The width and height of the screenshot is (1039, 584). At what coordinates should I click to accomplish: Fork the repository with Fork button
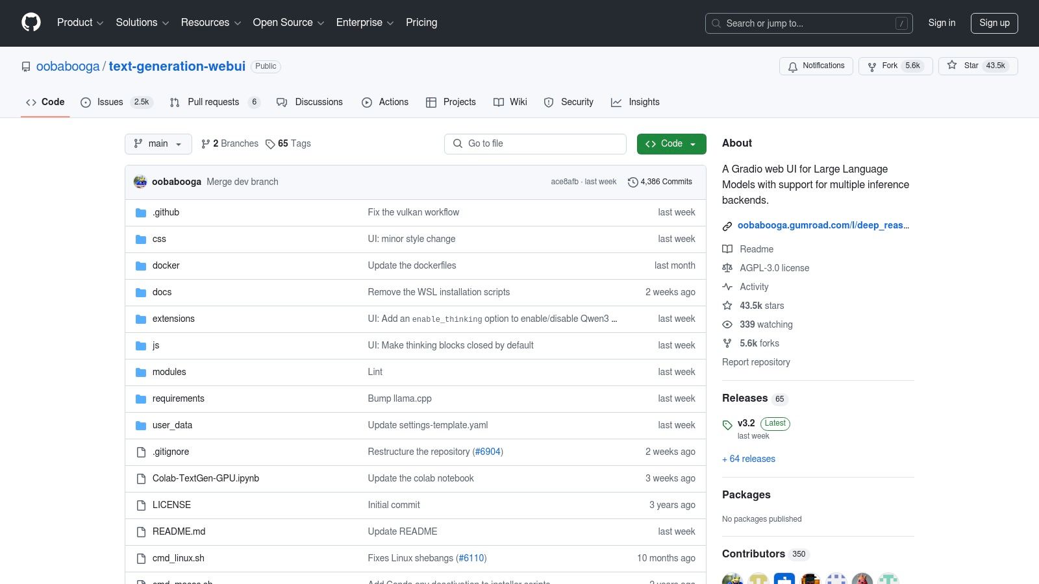pos(895,66)
